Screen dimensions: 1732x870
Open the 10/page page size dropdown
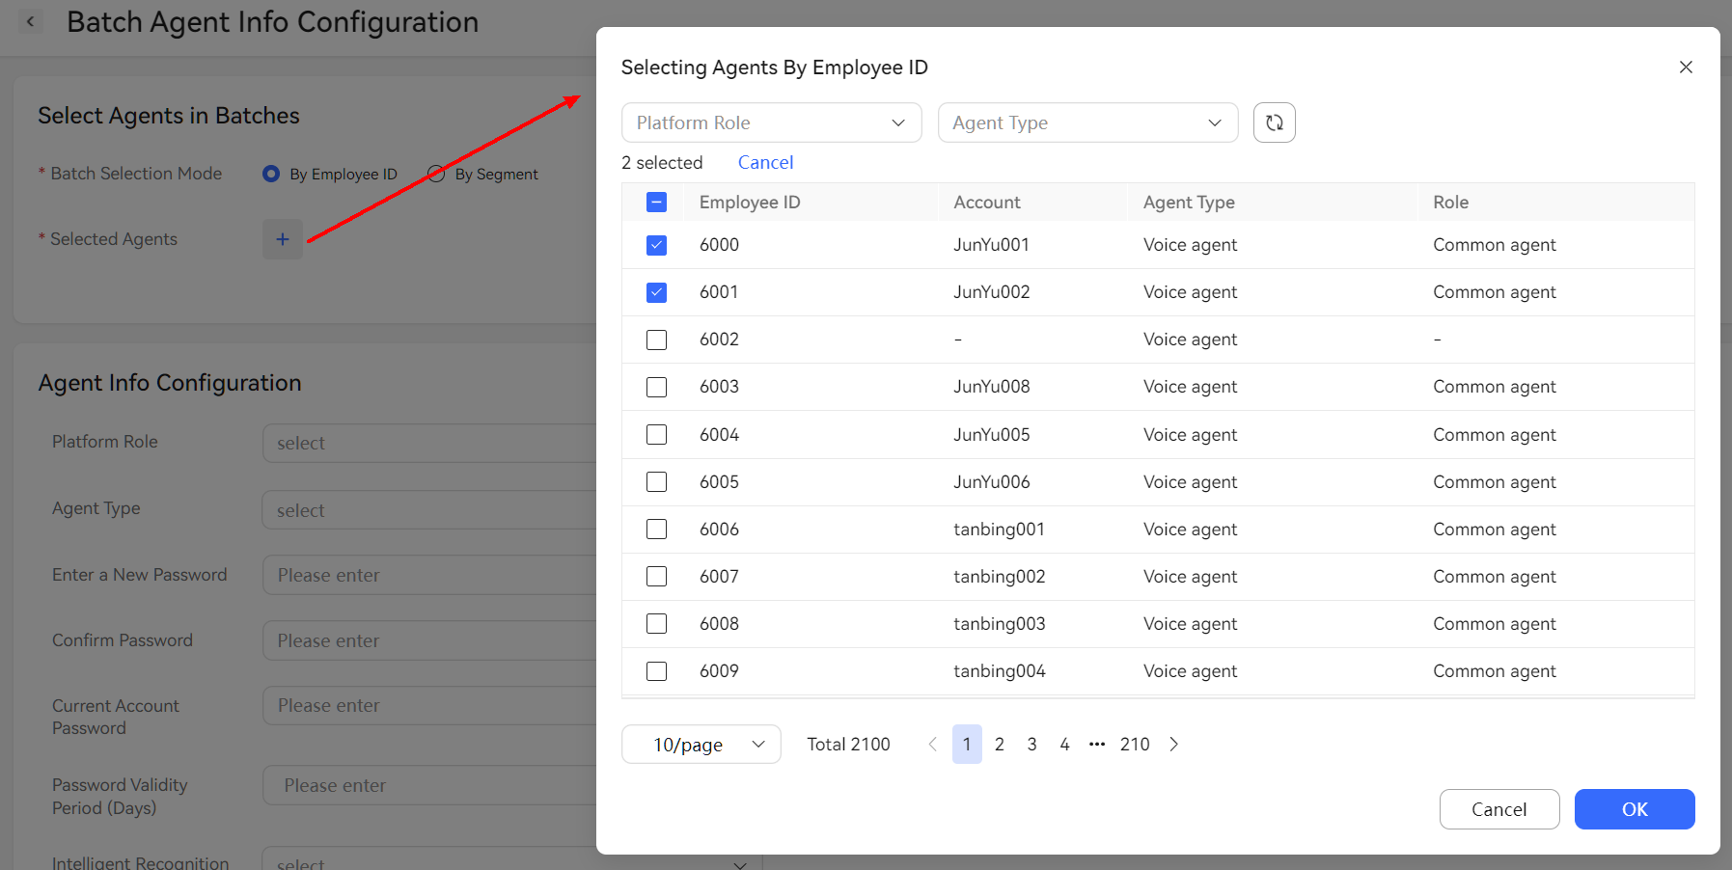point(701,744)
